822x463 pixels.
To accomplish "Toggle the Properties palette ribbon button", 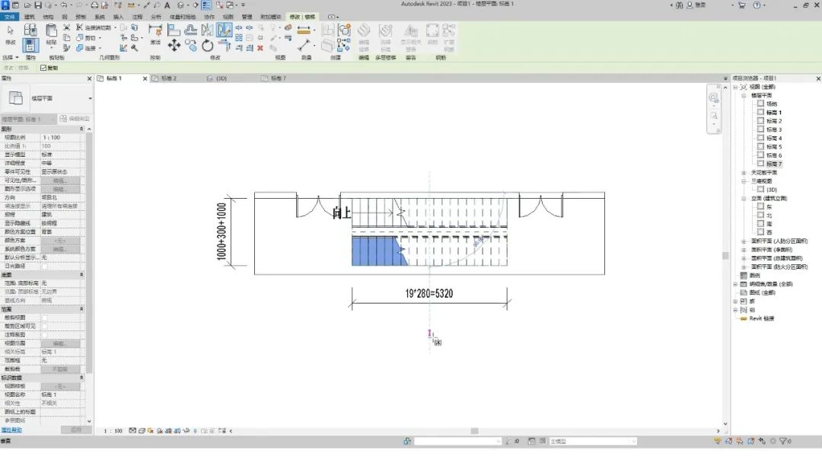I will click(30, 46).
